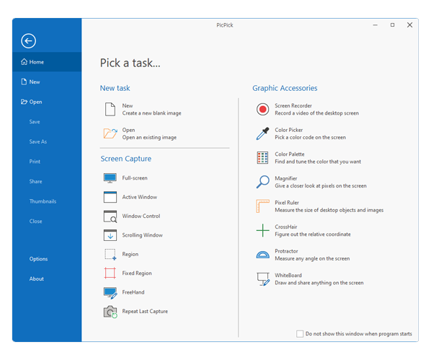
Task: Maximize the PicPick window
Action: pyautogui.click(x=393, y=25)
